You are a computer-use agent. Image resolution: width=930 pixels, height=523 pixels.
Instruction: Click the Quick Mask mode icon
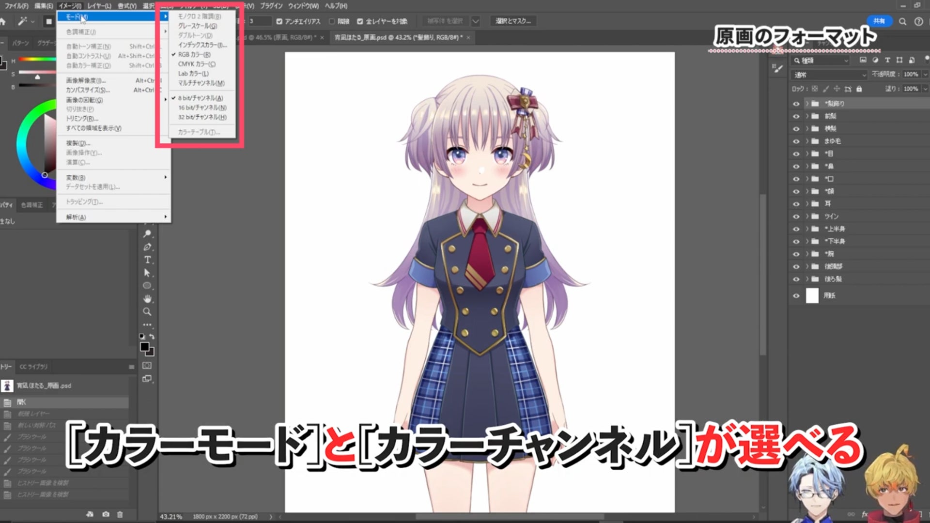[147, 366]
